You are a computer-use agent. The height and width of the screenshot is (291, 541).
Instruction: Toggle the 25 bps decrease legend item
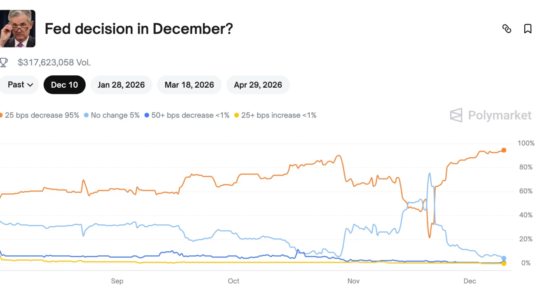[42, 115]
